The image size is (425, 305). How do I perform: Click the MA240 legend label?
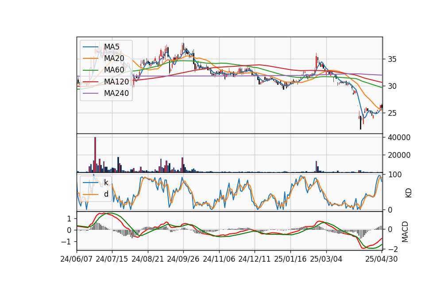[x=116, y=93]
